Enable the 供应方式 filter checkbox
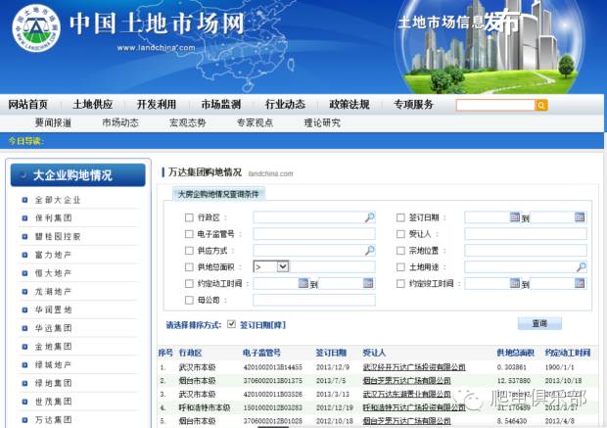The image size is (607, 428). pos(189,251)
